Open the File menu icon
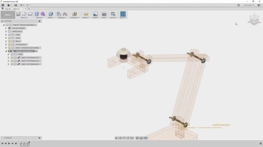The image size is (263, 147). tap(9, 5)
